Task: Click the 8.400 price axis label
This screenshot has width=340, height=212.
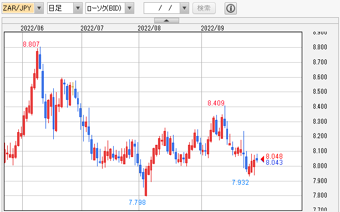Action: (x=320, y=107)
